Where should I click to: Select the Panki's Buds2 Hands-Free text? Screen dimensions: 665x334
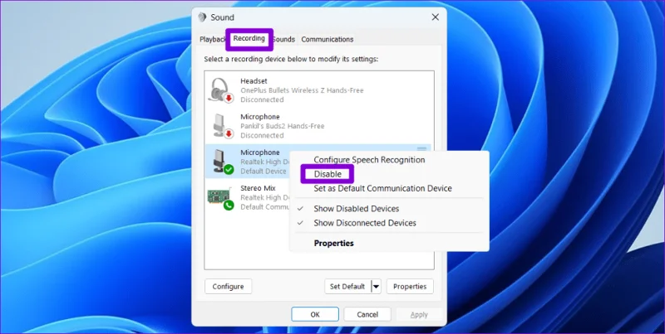[283, 126]
